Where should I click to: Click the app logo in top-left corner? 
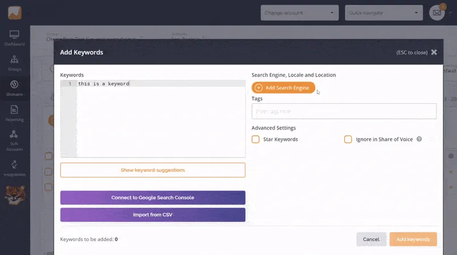14,13
